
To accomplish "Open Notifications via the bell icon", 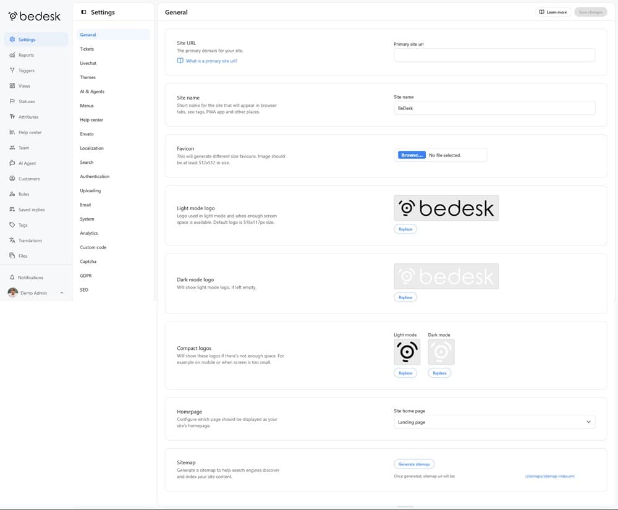I will [12, 278].
